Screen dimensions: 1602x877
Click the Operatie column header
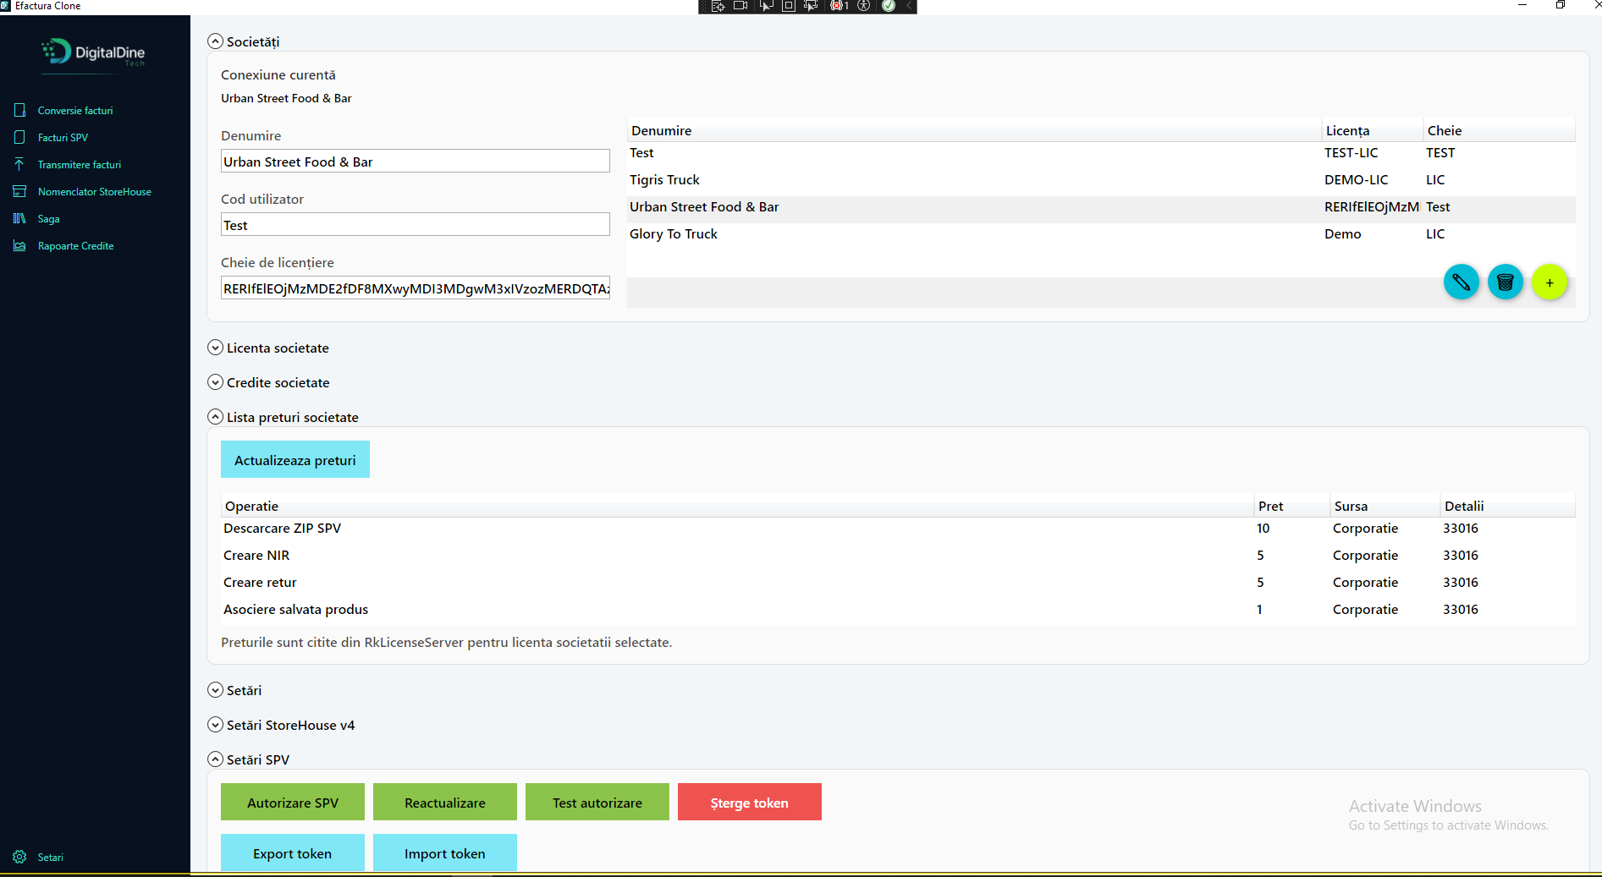coord(737,506)
